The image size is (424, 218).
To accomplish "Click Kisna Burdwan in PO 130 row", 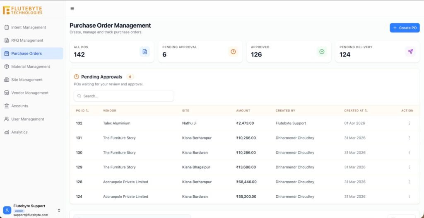I will click(195, 153).
